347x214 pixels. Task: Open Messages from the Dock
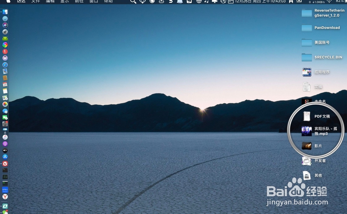pos(5,111)
